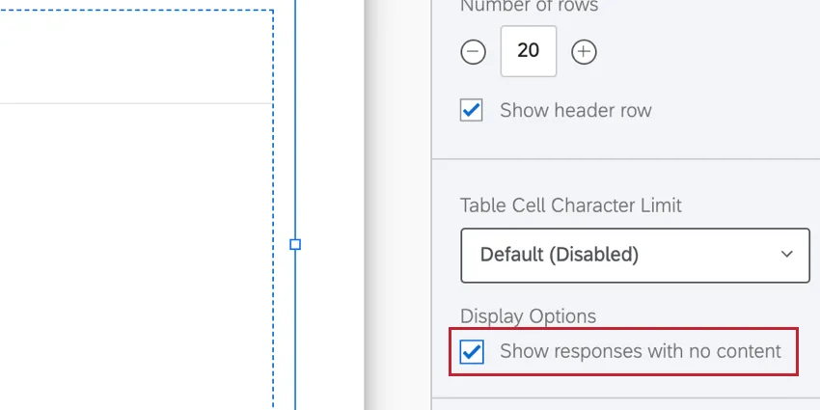The width and height of the screenshot is (820, 410).
Task: Click the number of rows field showing 20
Action: point(528,51)
